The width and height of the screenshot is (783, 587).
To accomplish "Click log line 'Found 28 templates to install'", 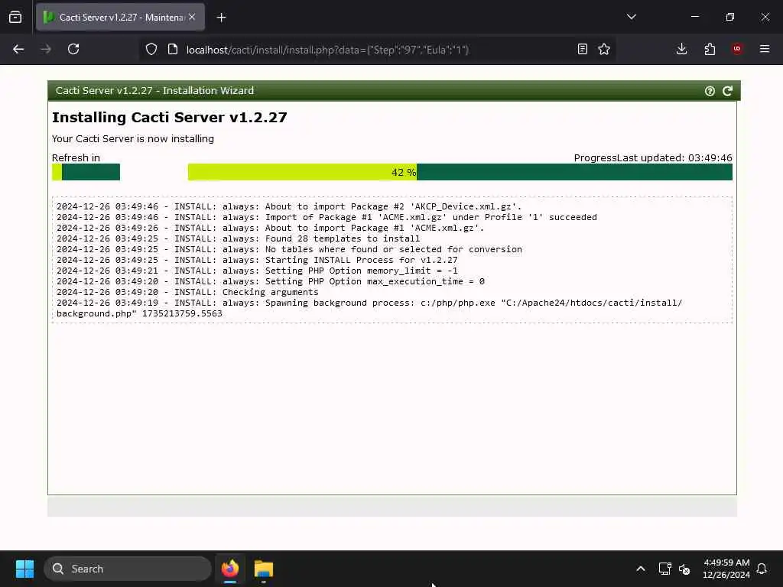I will tap(239, 238).
